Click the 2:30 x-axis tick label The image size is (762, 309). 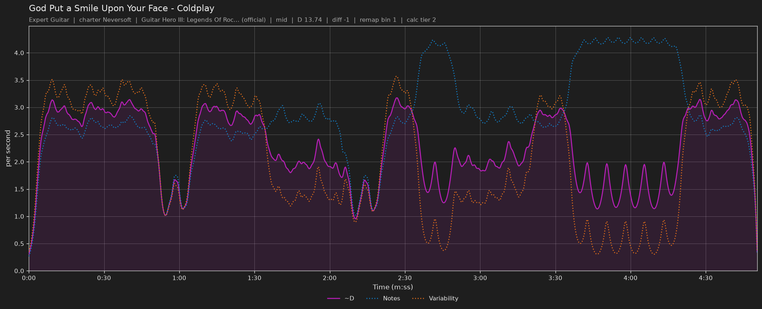pos(405,278)
